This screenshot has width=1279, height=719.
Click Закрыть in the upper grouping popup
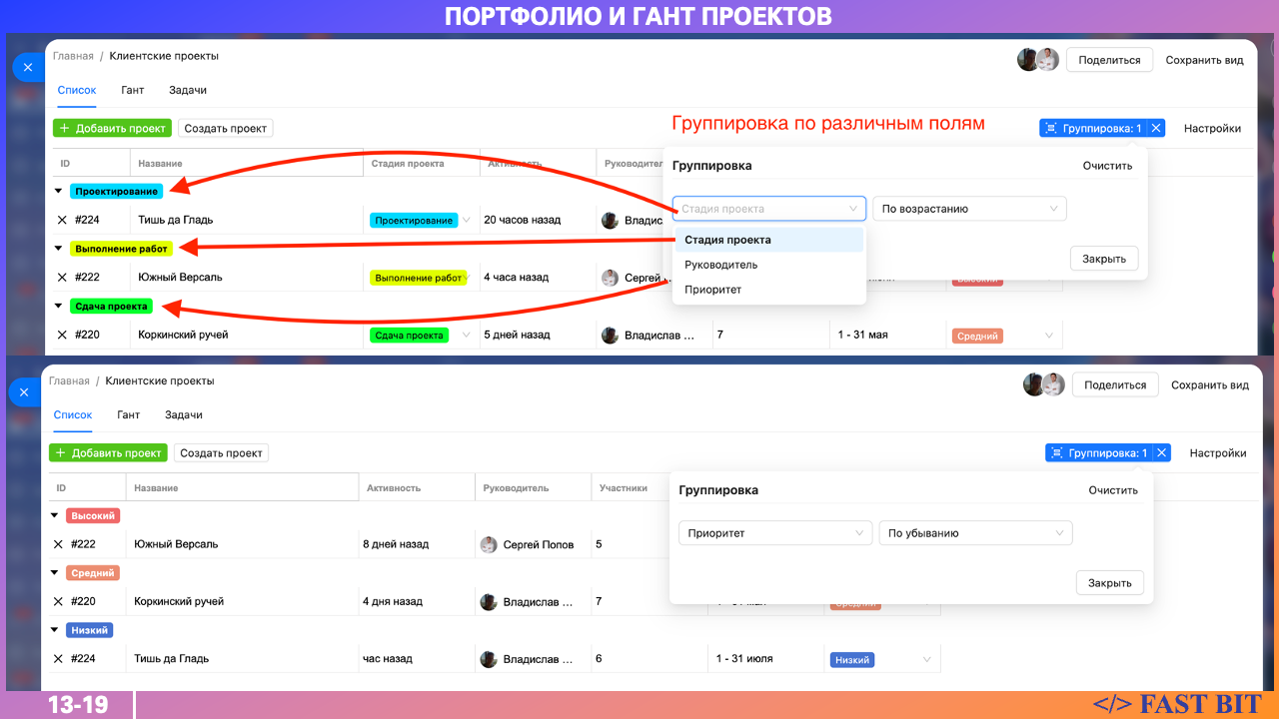(1104, 259)
